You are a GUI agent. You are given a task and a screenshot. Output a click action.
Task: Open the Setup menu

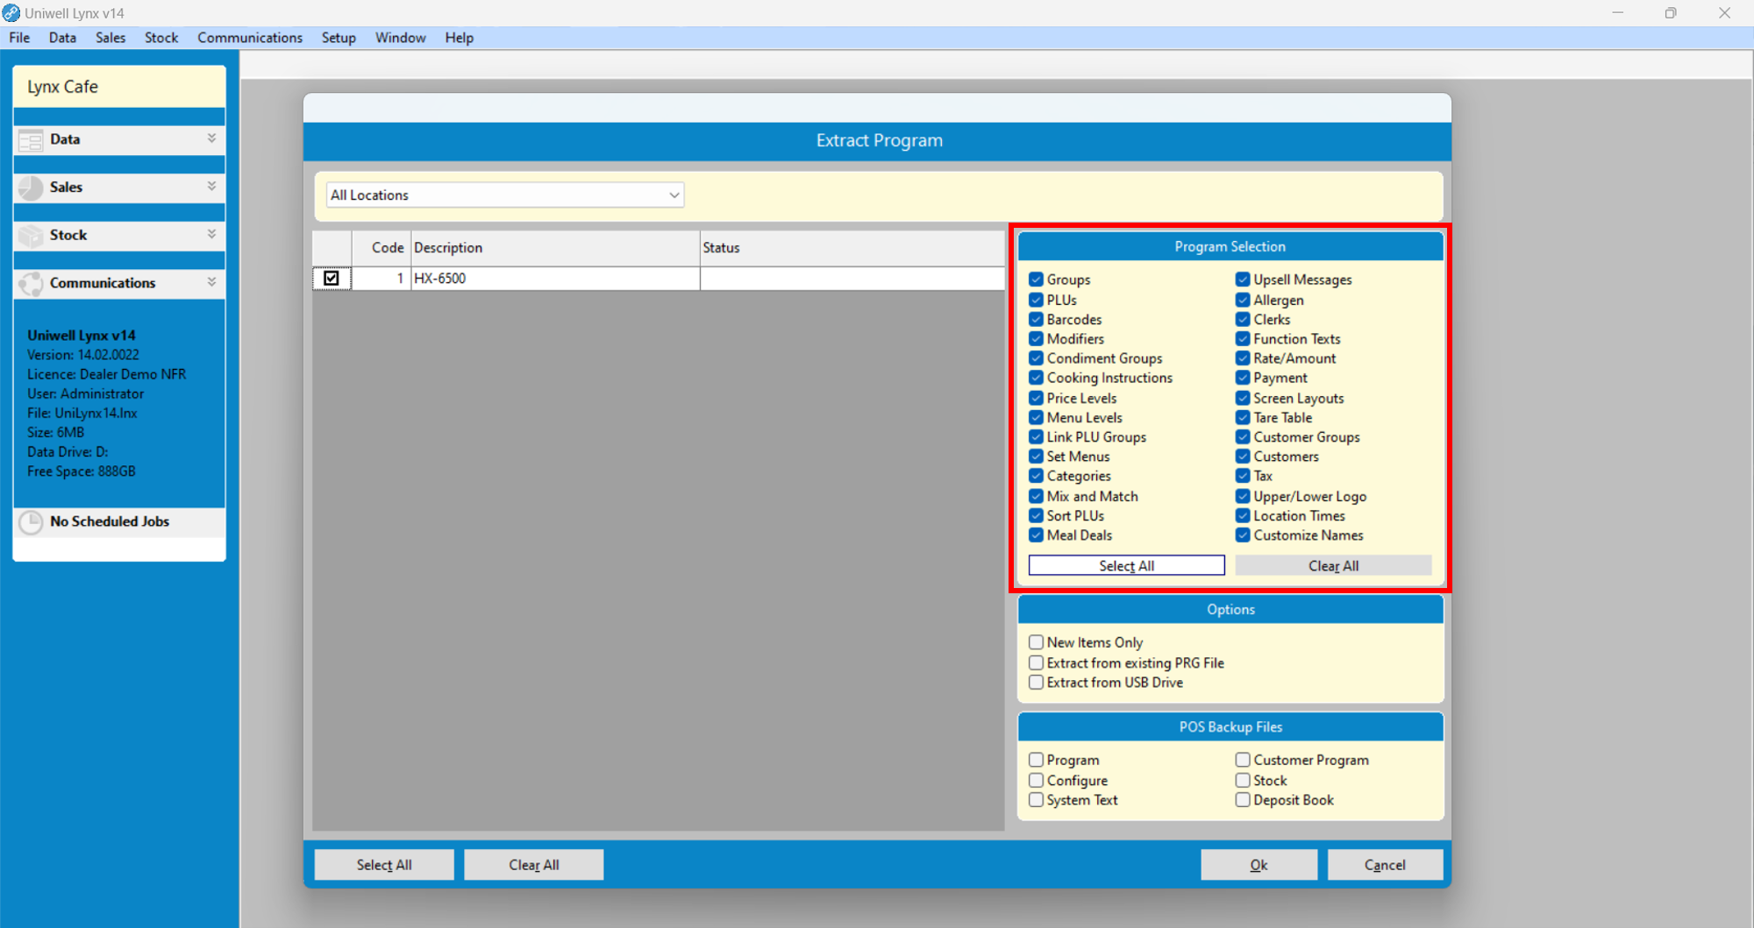pos(338,38)
